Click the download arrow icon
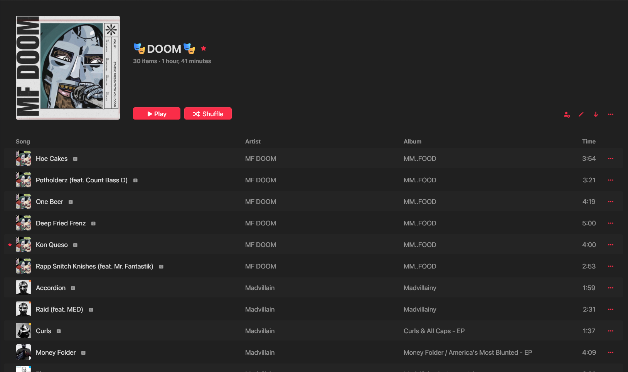Viewport: 628px width, 372px height. pos(596,114)
